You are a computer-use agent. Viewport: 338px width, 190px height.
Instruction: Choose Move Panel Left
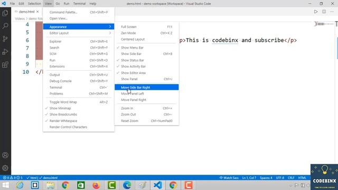[x=147, y=93]
